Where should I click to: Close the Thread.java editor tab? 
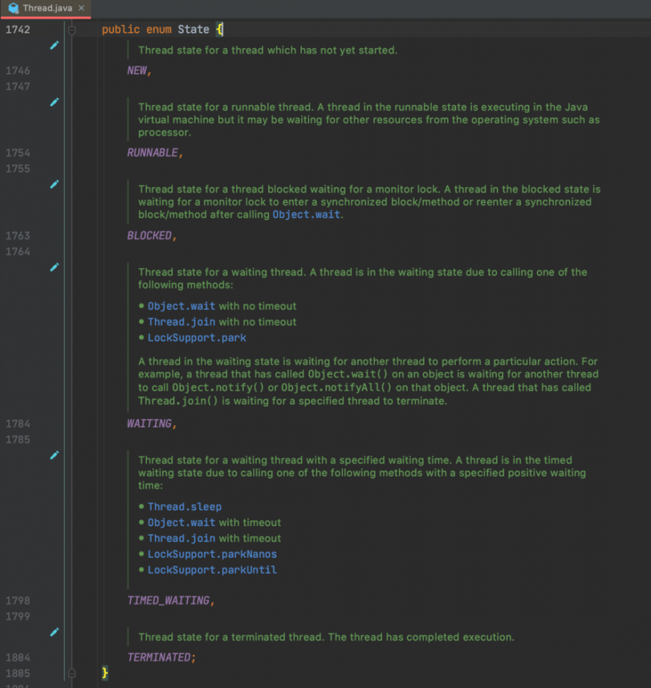[x=81, y=8]
